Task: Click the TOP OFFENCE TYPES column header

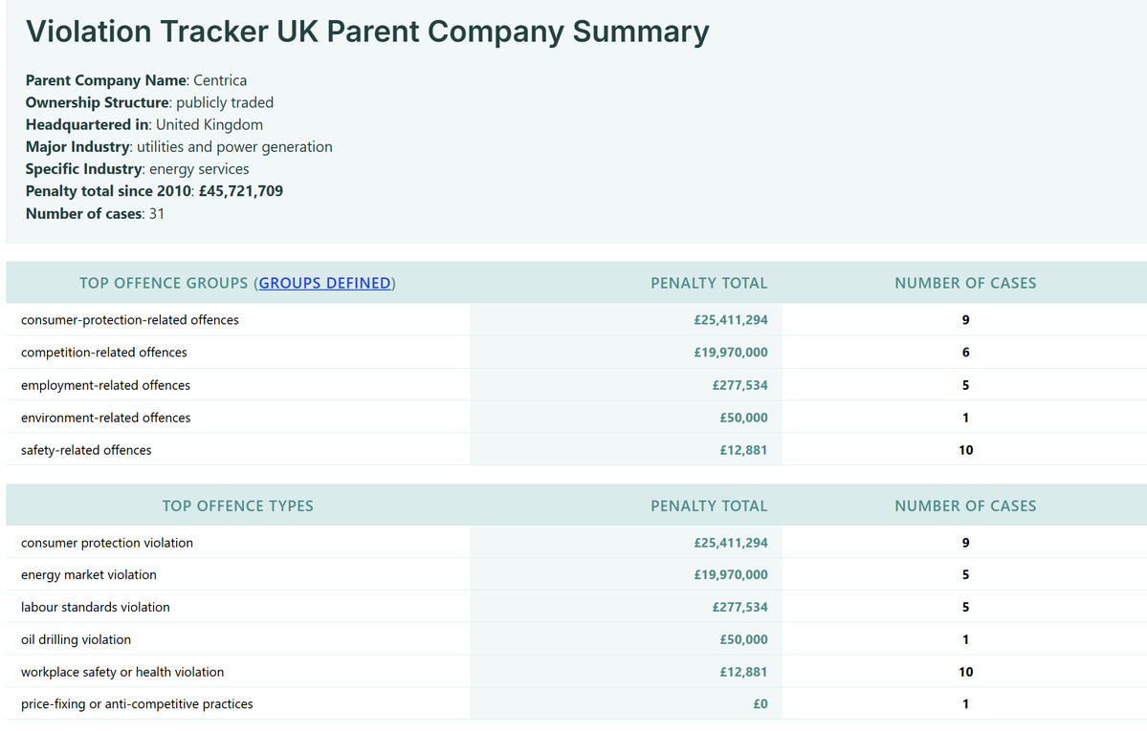Action: click(x=238, y=505)
